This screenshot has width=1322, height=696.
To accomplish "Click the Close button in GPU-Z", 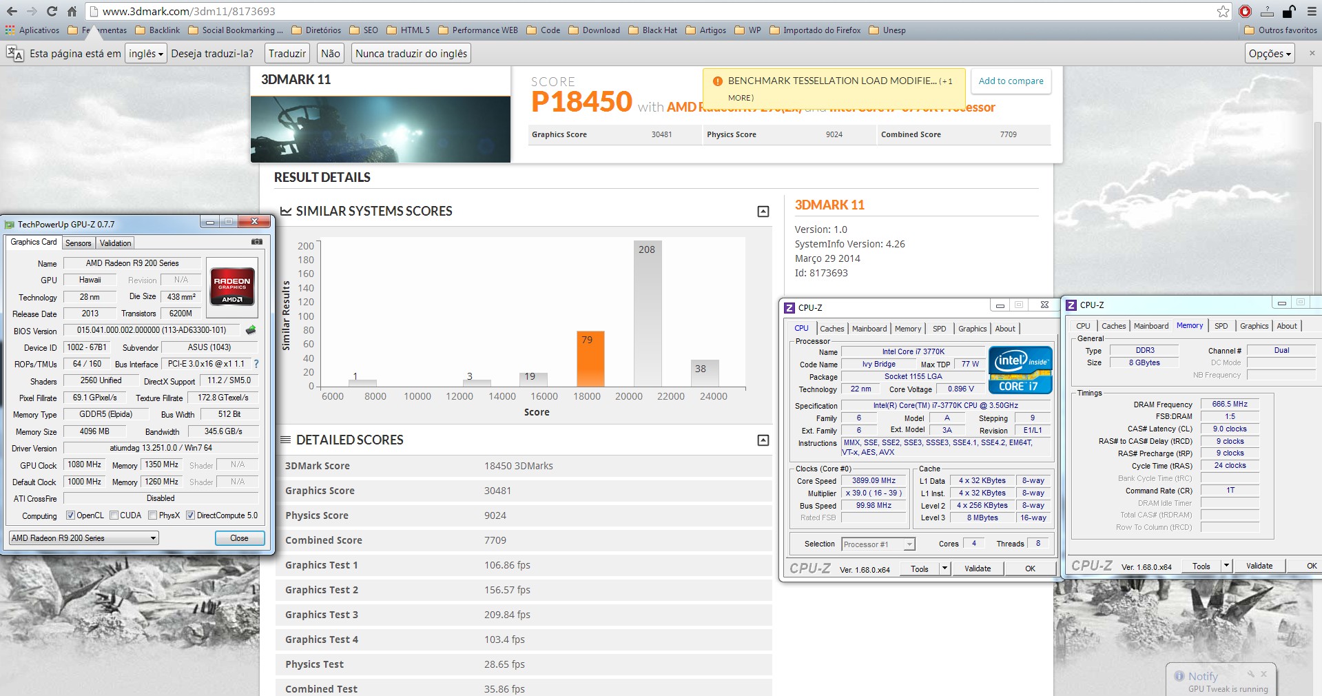I will click(x=239, y=538).
